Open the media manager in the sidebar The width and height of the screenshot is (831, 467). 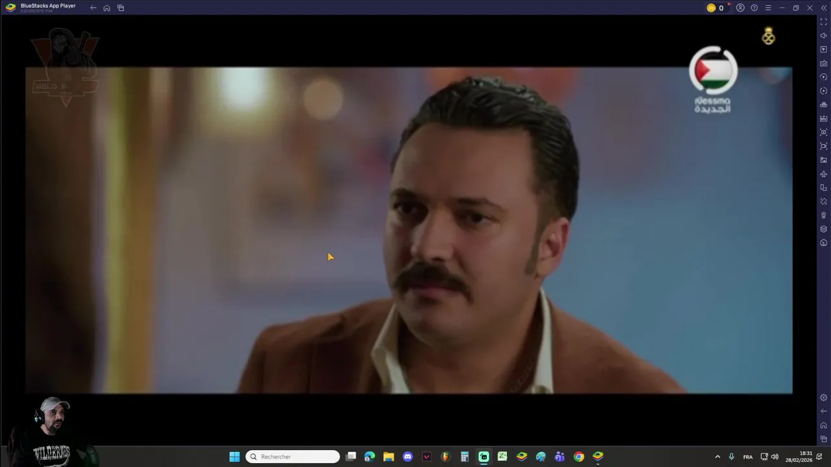824,160
